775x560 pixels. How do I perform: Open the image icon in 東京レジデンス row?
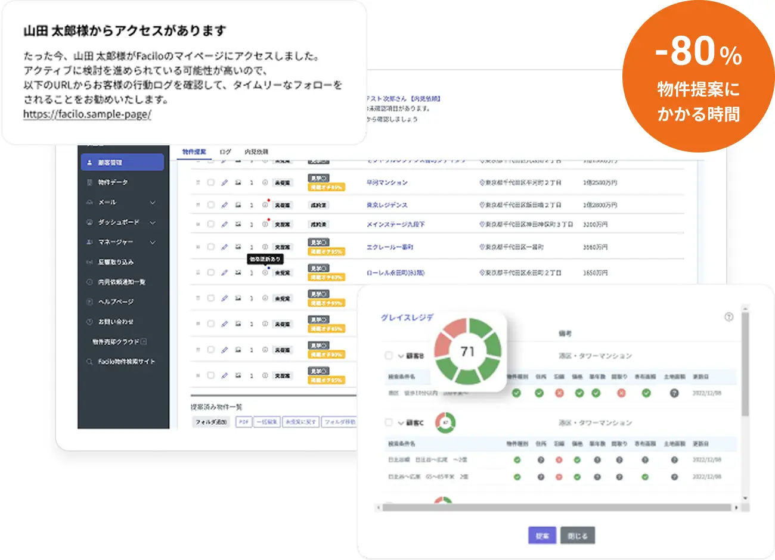238,205
